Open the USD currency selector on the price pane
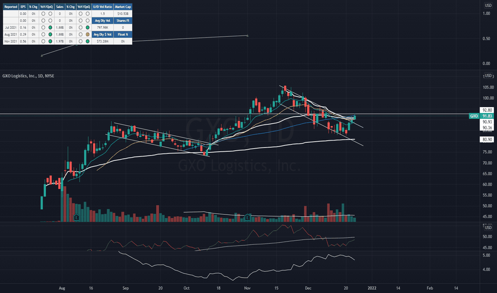The image size is (497, 293). click(488, 76)
